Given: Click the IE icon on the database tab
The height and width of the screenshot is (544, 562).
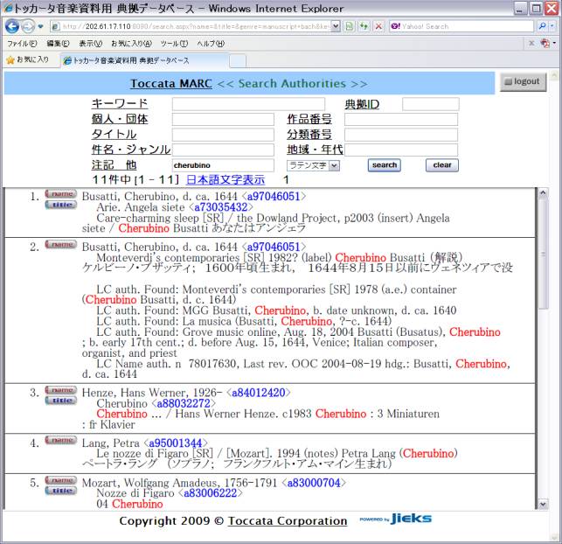Looking at the screenshot, I should click(x=67, y=60).
